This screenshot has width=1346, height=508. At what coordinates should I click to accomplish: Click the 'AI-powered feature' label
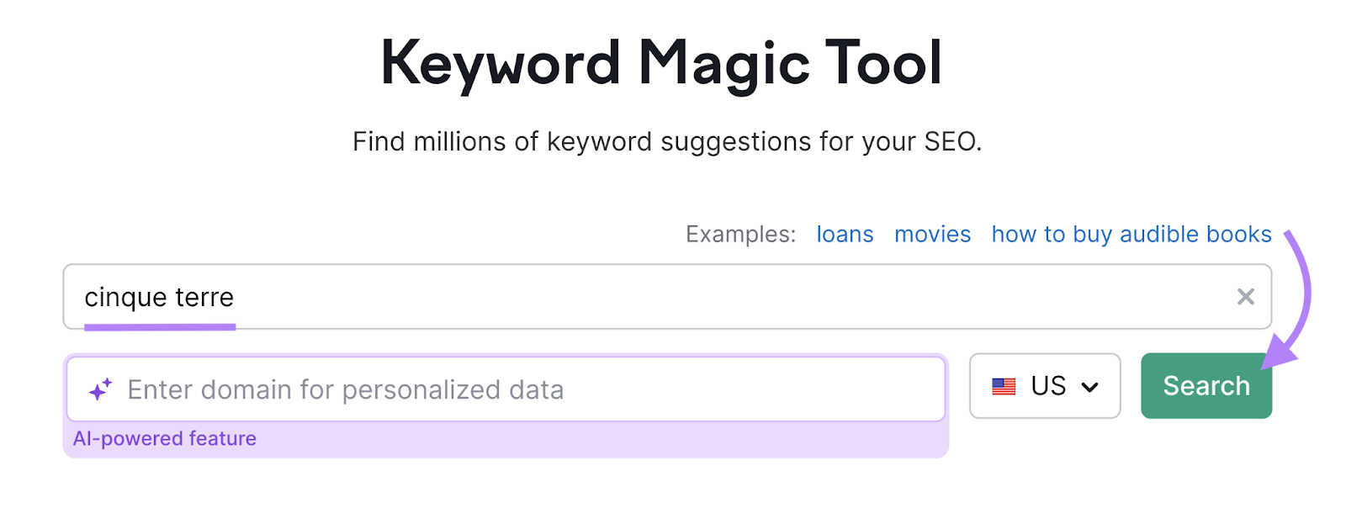click(x=165, y=437)
